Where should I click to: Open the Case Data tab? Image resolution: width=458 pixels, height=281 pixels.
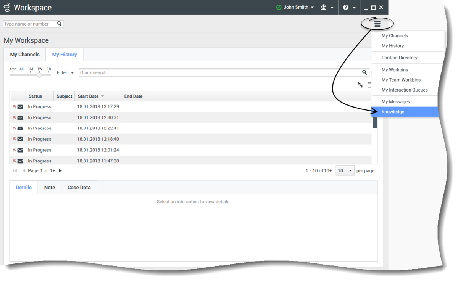(79, 188)
